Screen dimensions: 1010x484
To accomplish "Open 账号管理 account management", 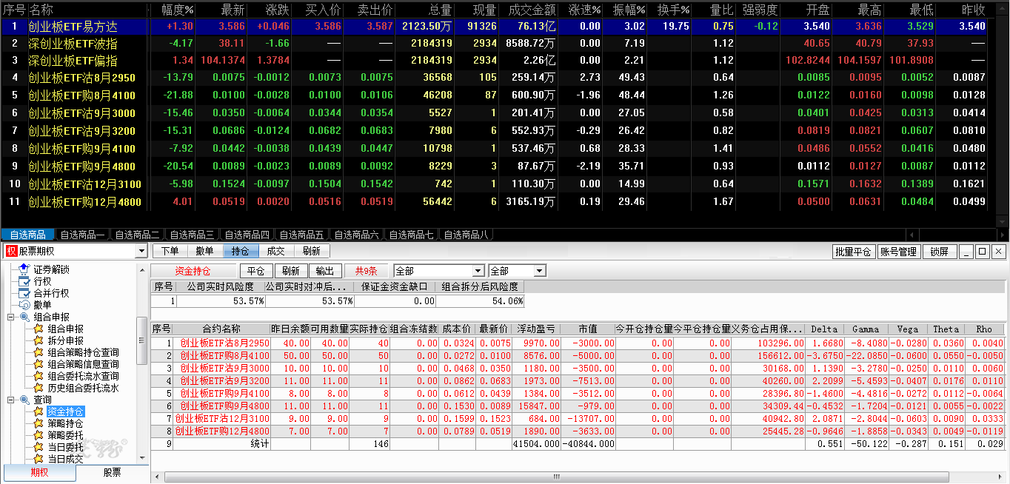I will (898, 252).
